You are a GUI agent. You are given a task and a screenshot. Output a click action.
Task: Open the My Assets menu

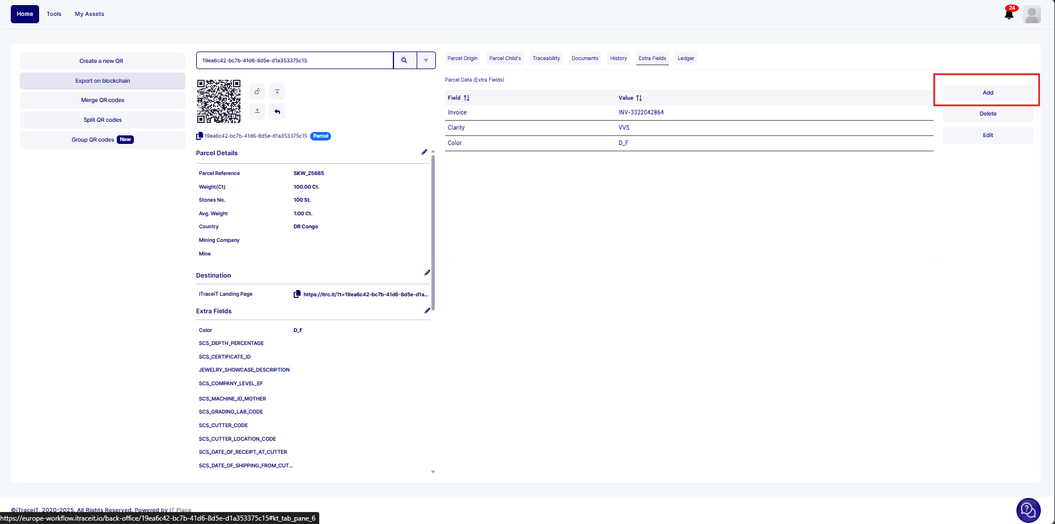90,14
